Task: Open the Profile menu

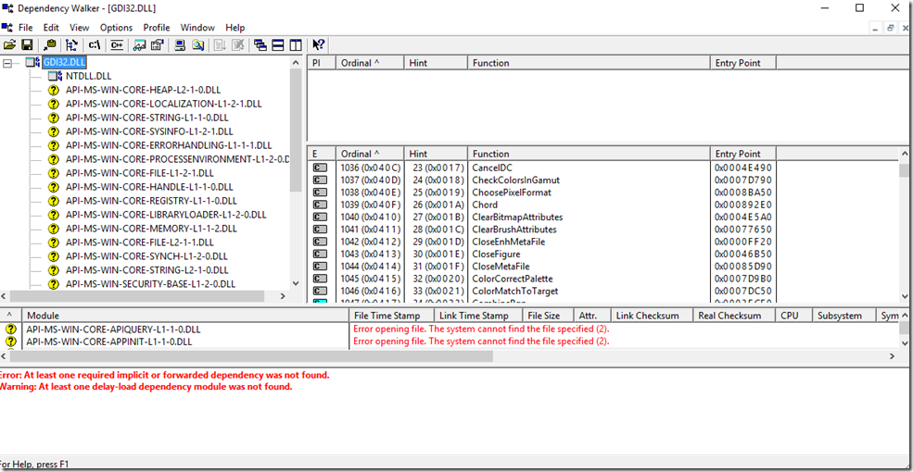Action: click(157, 28)
